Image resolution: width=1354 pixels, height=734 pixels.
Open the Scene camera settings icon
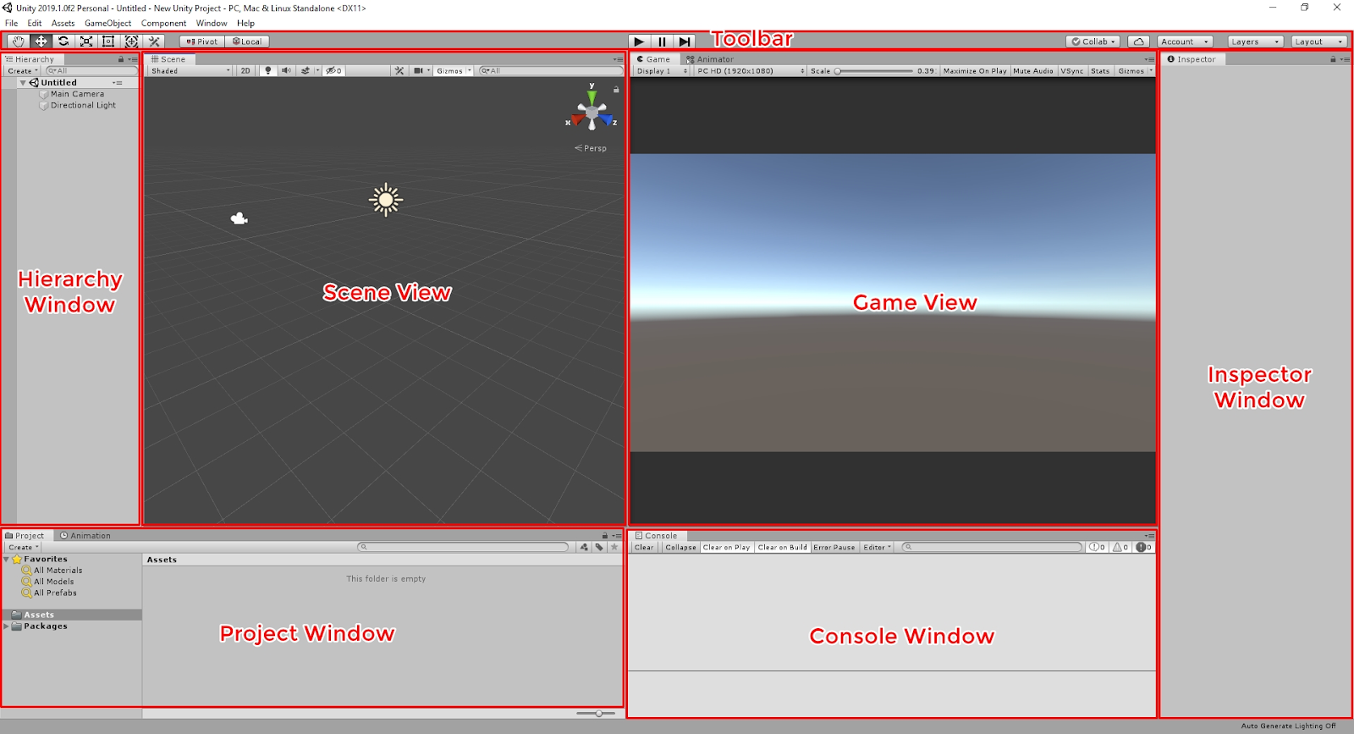(419, 71)
